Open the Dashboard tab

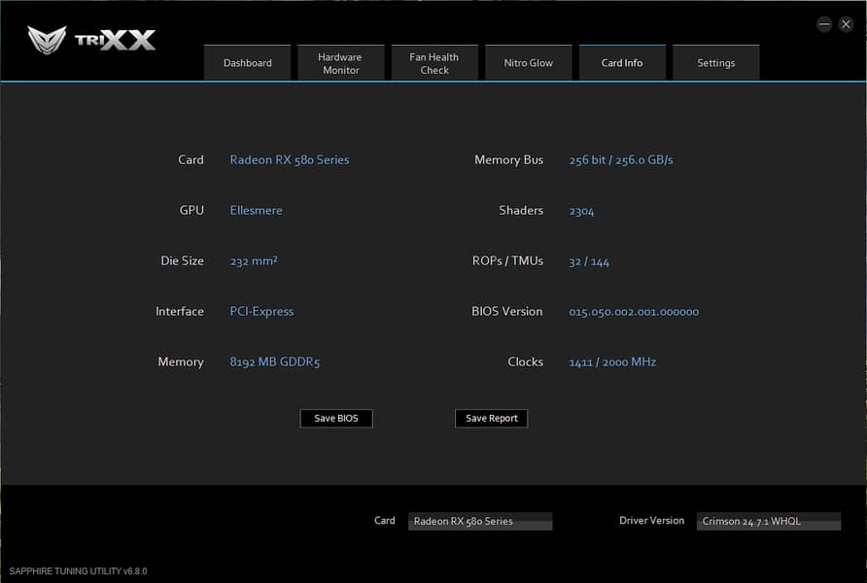(247, 63)
